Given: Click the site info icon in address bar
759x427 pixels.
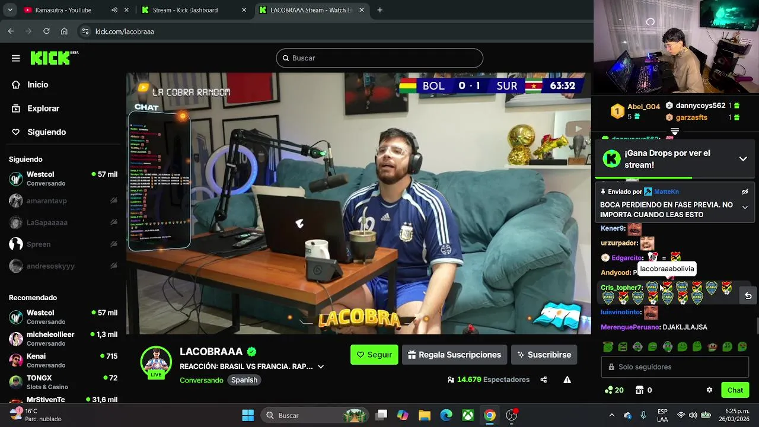Looking at the screenshot, I should point(85,31).
